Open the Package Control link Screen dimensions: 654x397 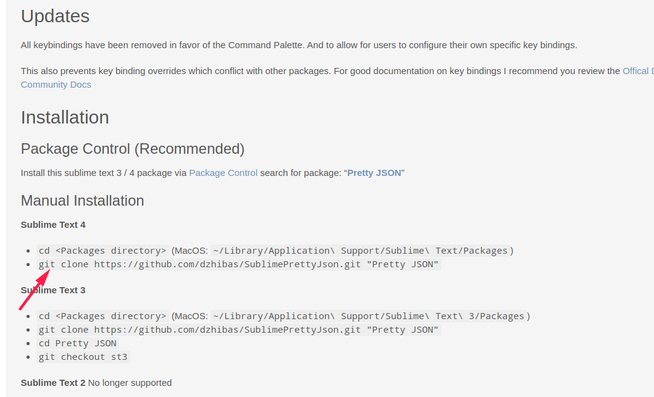coord(223,173)
